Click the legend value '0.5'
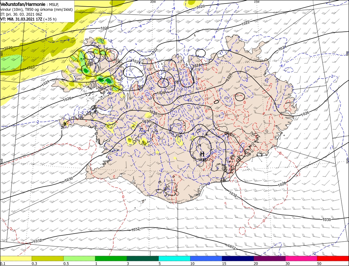Viewport: 349px width, 266px height. pos(66,264)
